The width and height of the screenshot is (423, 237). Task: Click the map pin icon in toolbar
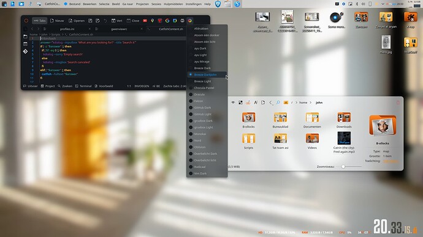pos(153,21)
